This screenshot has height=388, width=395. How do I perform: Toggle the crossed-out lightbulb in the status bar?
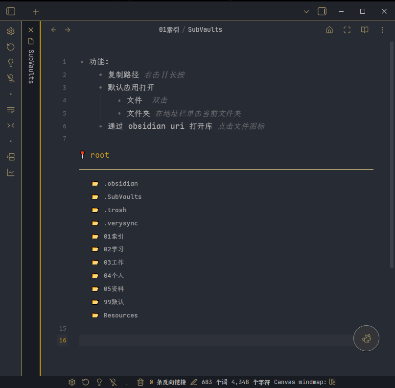(x=113, y=382)
